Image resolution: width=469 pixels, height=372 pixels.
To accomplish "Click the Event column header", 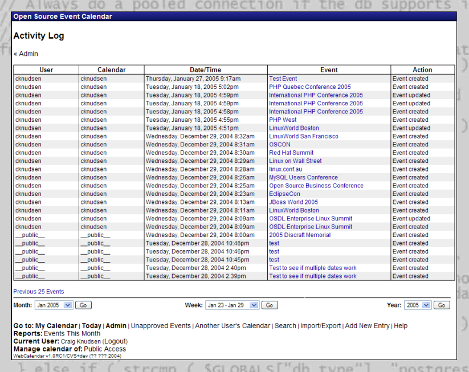I will (329, 70).
